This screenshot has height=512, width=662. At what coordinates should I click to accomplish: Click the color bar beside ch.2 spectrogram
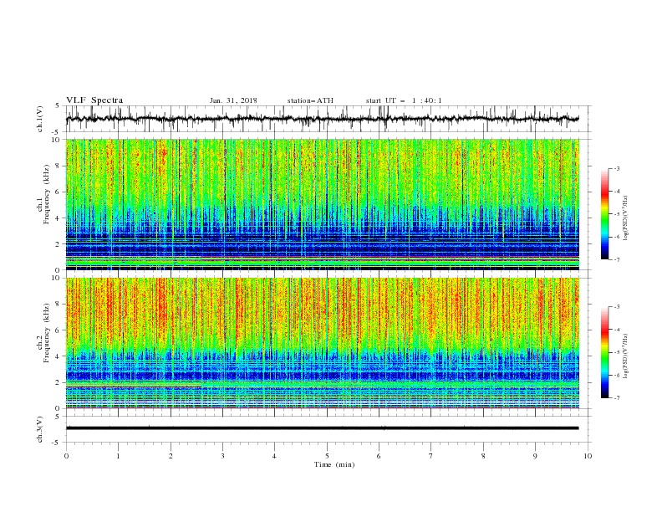(x=605, y=352)
